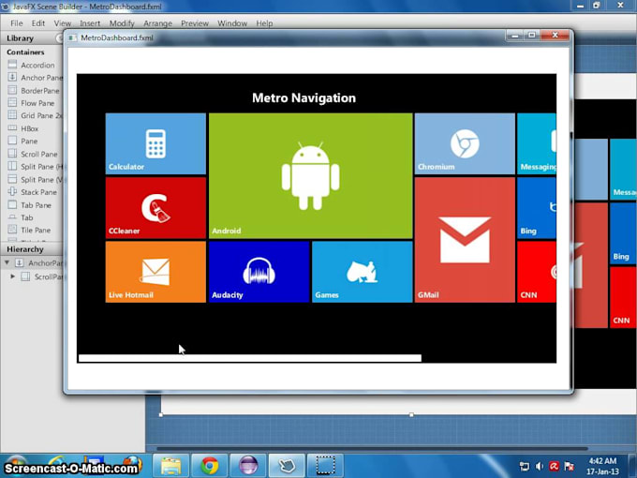The width and height of the screenshot is (637, 478).
Task: Open the Arrange menu
Action: point(157,22)
